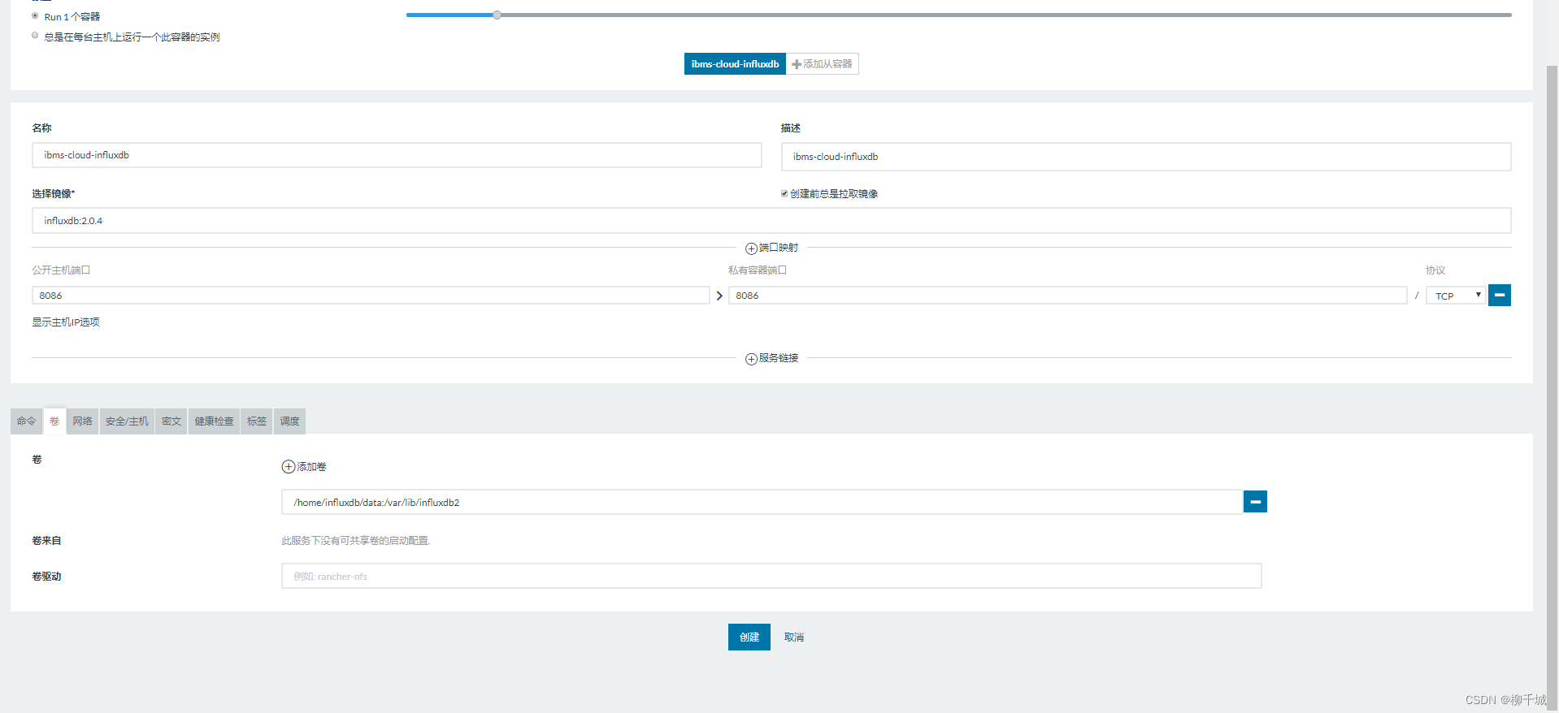This screenshot has height=713, width=1559.
Task: Switch to the 命令 tab
Action: tap(27, 421)
